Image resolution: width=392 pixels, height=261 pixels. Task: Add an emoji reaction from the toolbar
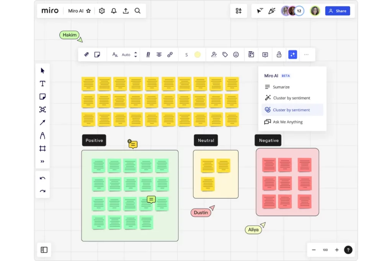[236, 54]
